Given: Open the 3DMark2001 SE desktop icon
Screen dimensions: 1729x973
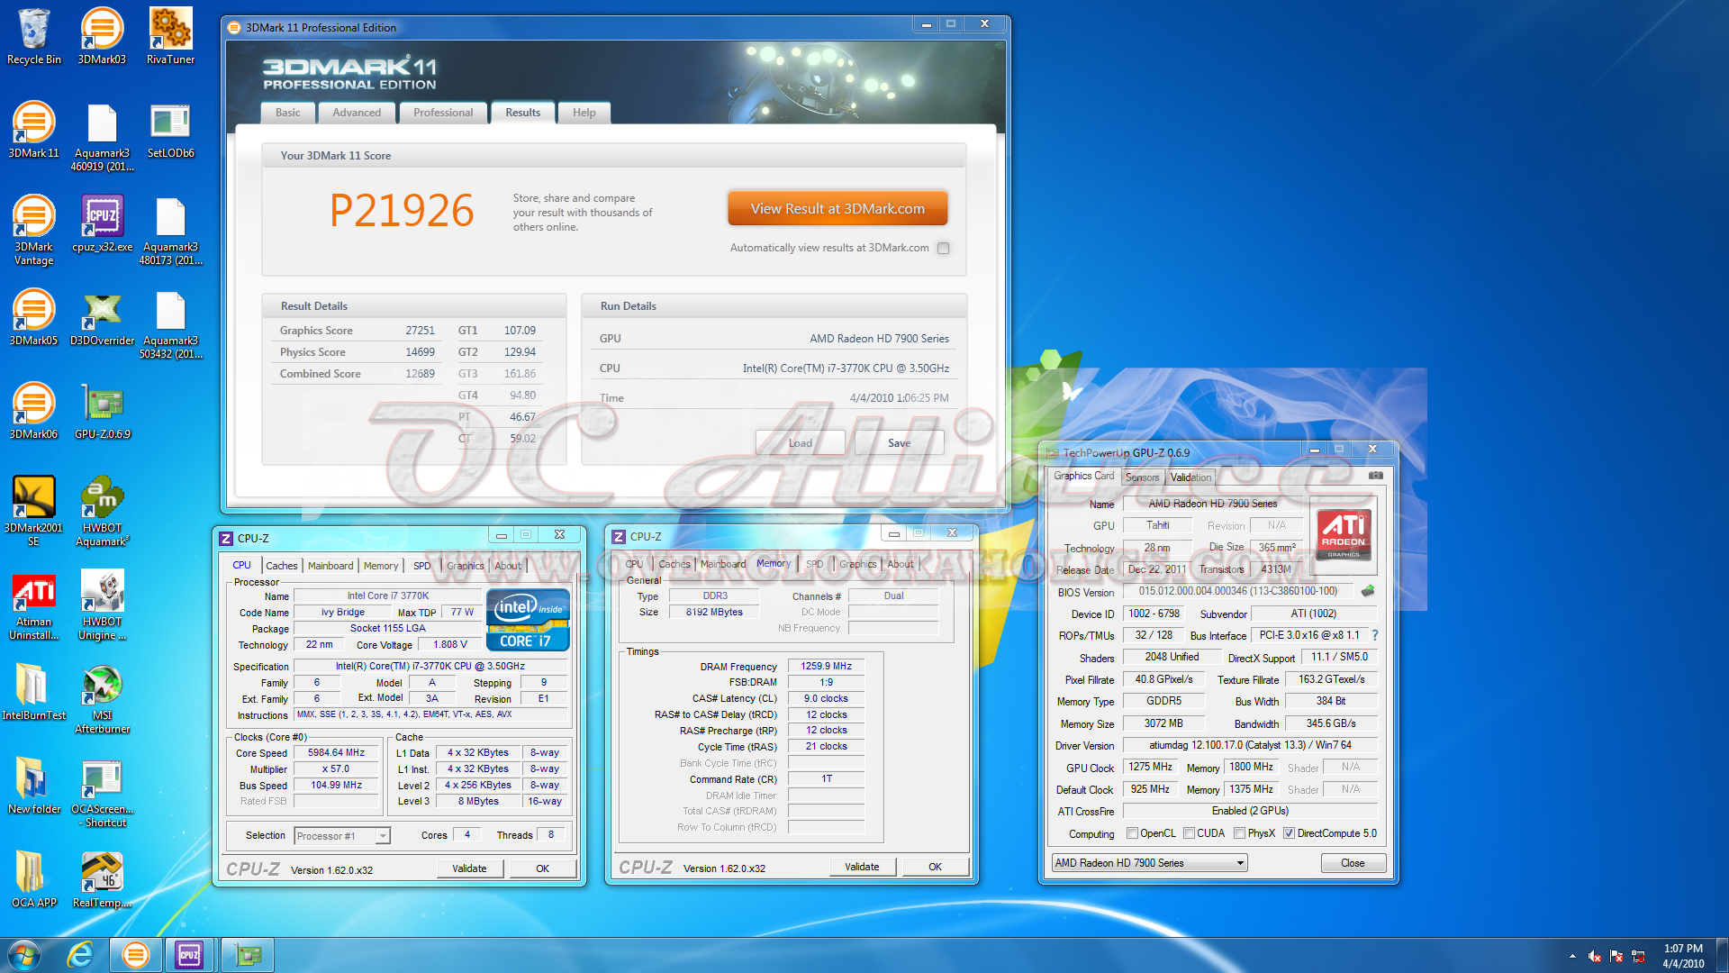Looking at the screenshot, I should click(33, 511).
